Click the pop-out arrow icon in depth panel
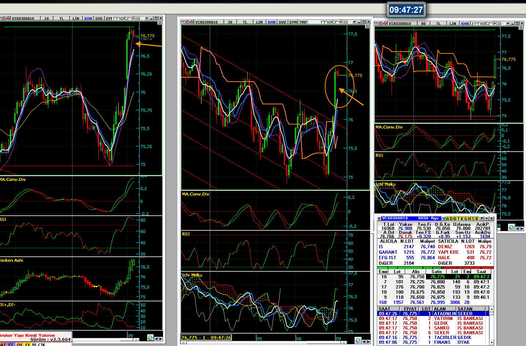Viewport: 526px width, 346px height. tap(481, 219)
